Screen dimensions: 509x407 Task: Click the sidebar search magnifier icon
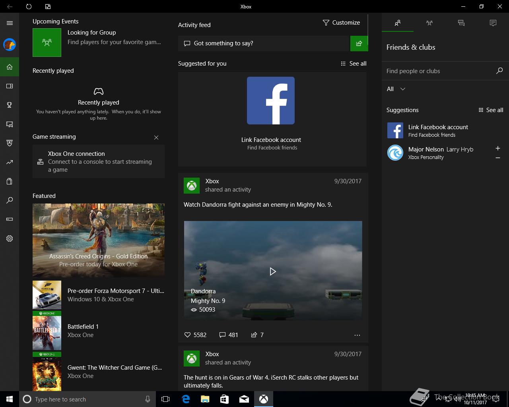click(x=10, y=200)
